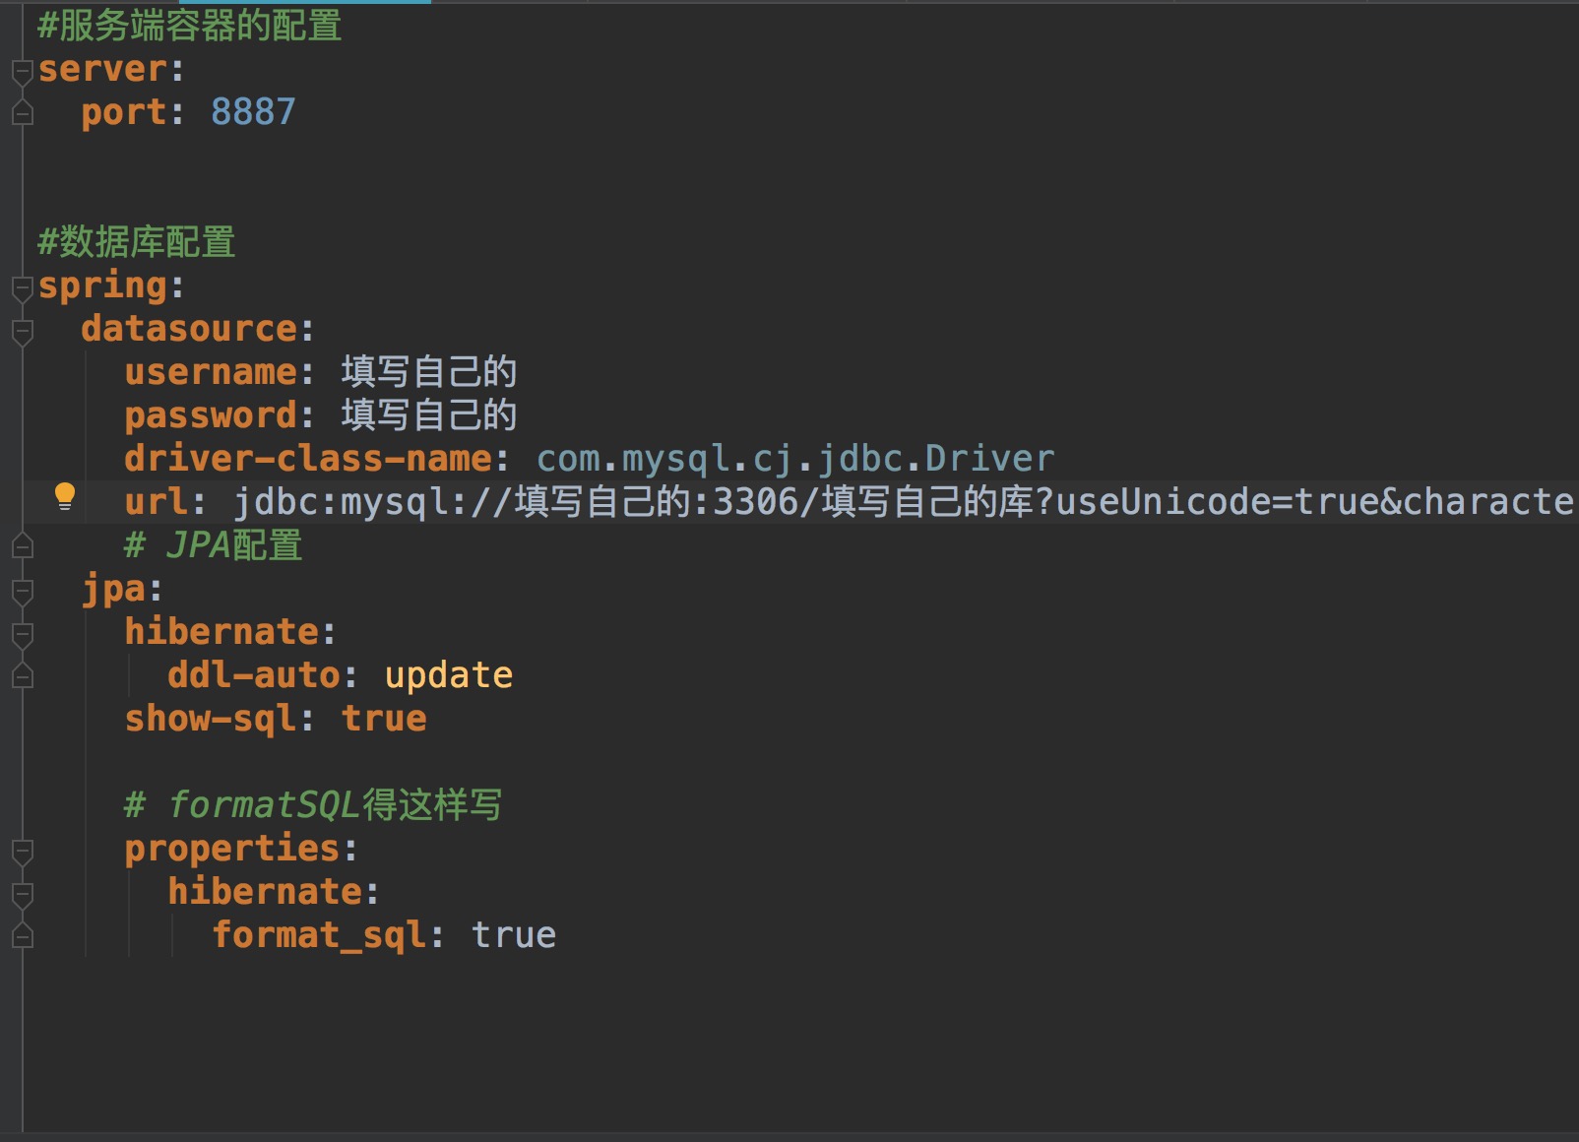Click fold end marker beside port line
The width and height of the screenshot is (1579, 1142).
(x=22, y=113)
